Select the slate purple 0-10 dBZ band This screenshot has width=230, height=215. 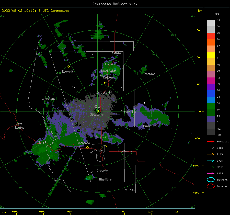[211, 119]
